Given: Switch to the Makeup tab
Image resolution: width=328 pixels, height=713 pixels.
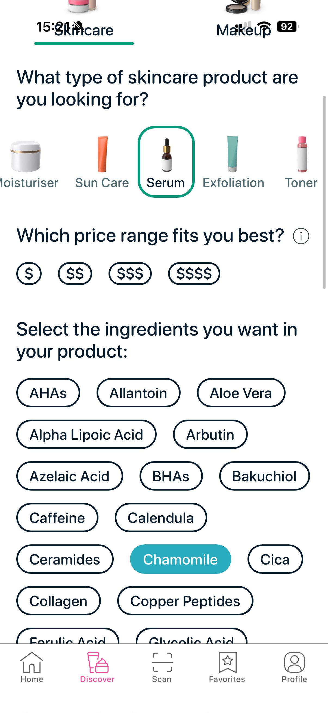Looking at the screenshot, I should [x=243, y=30].
